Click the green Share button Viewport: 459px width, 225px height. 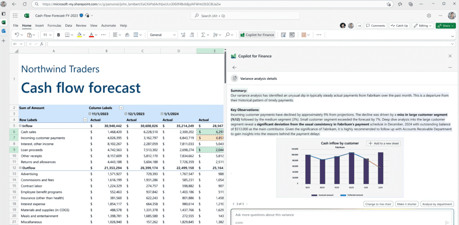coord(446,25)
